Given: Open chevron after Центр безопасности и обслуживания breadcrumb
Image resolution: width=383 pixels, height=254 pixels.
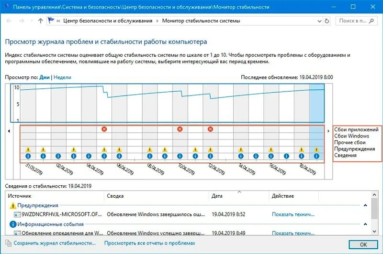Looking at the screenshot, I should pyautogui.click(x=157, y=21).
